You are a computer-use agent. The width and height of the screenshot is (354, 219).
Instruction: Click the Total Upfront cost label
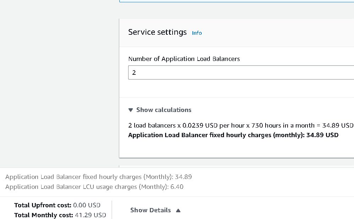[43, 205]
